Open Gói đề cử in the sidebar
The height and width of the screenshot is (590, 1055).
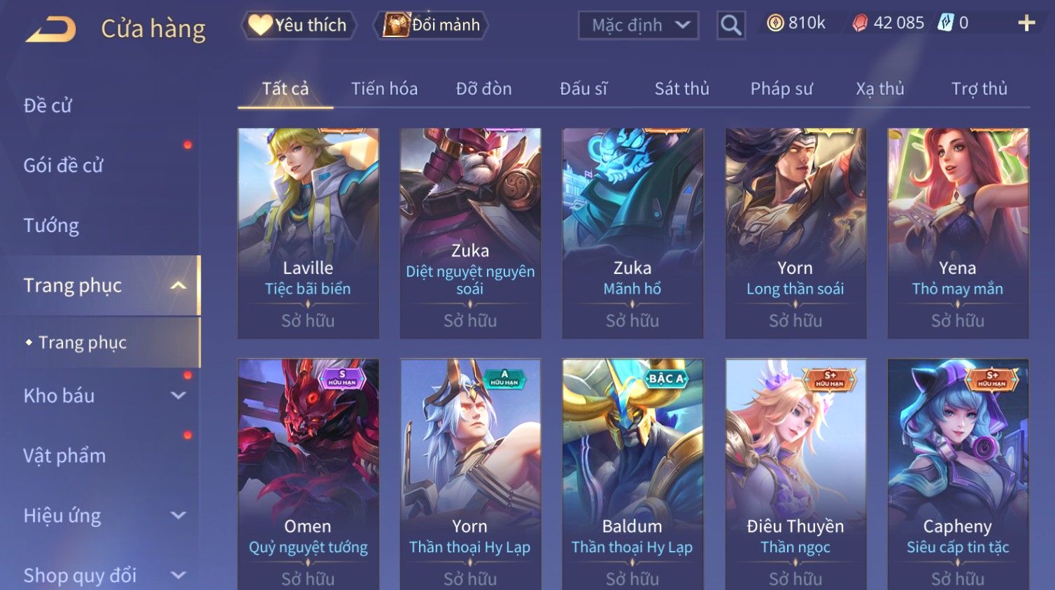(x=63, y=166)
